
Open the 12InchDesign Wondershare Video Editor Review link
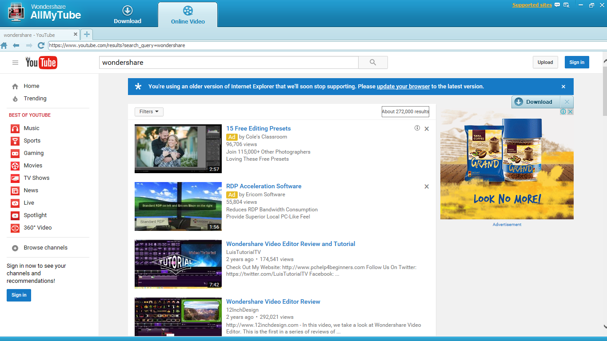[x=273, y=301]
